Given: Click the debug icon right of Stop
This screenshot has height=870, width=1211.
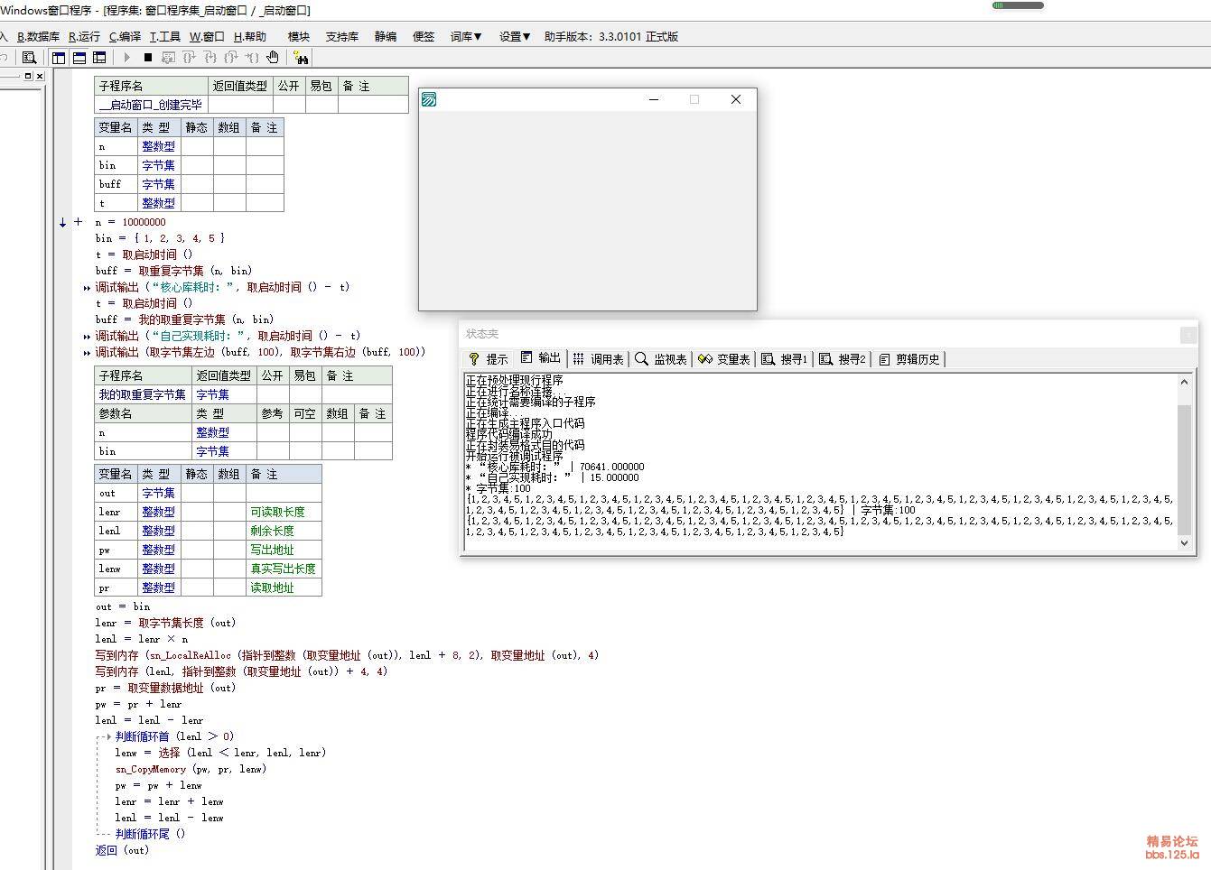Looking at the screenshot, I should (168, 58).
